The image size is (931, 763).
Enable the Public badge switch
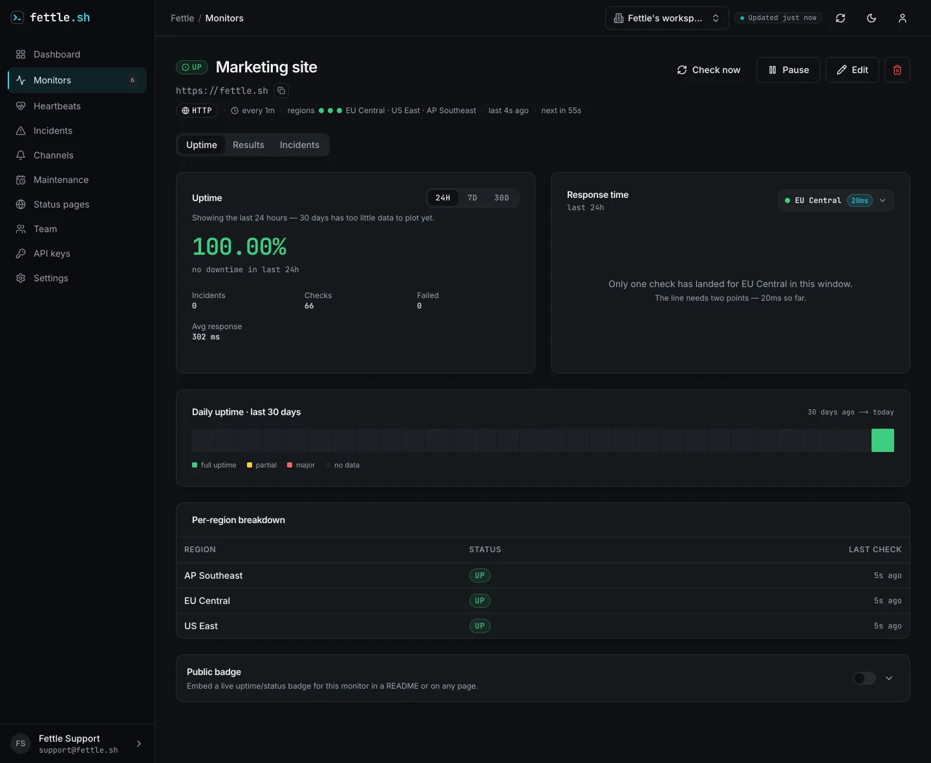[x=864, y=678]
